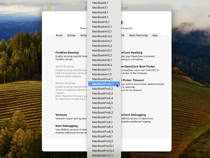Enable the FireWire Booting checkbox
210x158 pixels.
[53, 53]
